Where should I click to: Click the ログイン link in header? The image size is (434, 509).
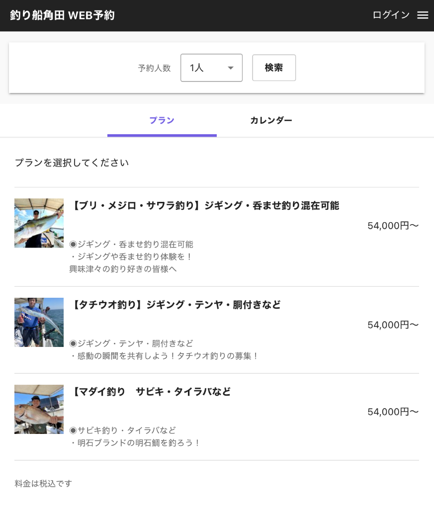(391, 15)
